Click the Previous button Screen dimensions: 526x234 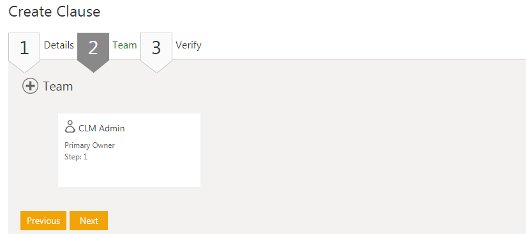pos(43,221)
